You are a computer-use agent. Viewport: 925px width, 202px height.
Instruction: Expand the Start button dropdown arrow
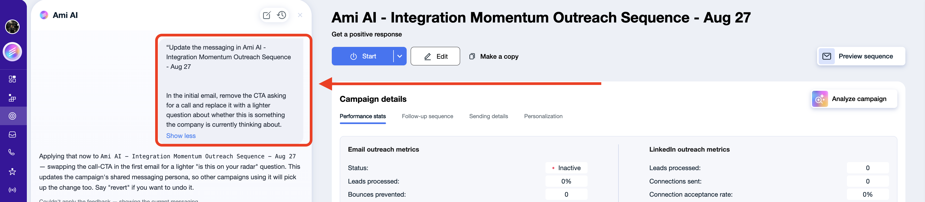click(x=400, y=56)
